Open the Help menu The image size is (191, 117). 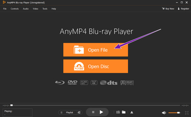(54, 9)
